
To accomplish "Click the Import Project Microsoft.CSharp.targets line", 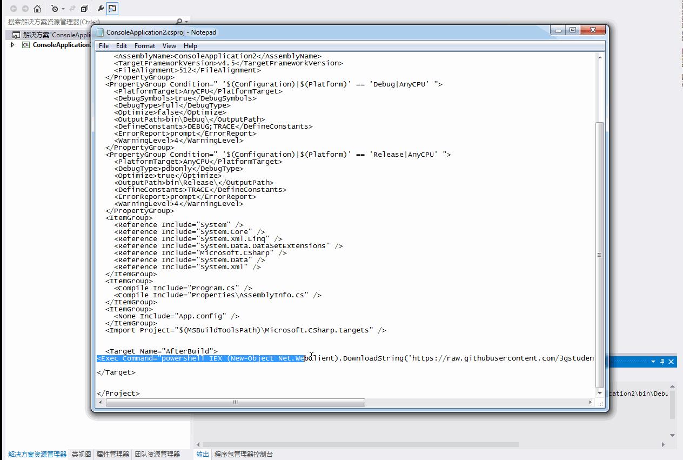I will (246, 330).
